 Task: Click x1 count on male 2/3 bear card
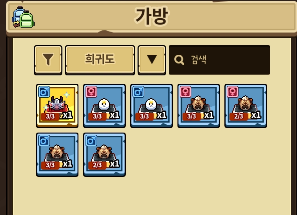[x=114, y=164]
